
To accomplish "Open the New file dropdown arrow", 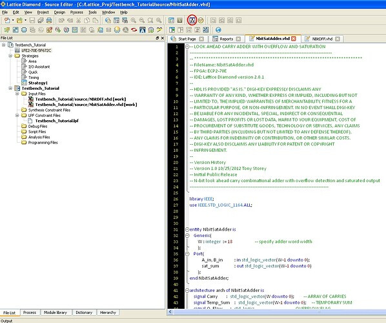I will [x=13, y=21].
